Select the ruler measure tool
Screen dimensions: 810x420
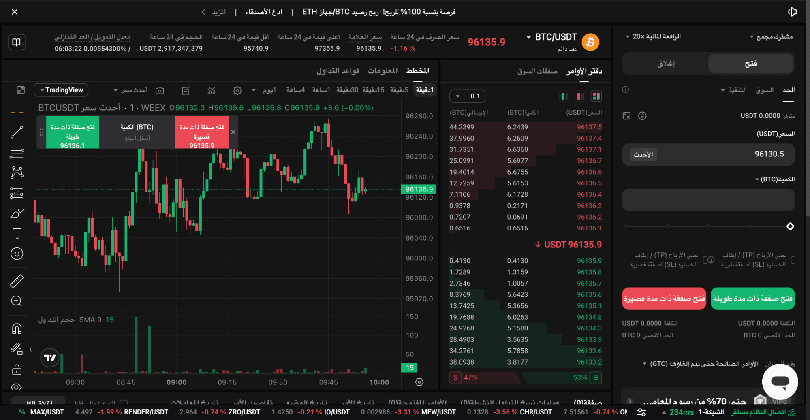(x=16, y=281)
